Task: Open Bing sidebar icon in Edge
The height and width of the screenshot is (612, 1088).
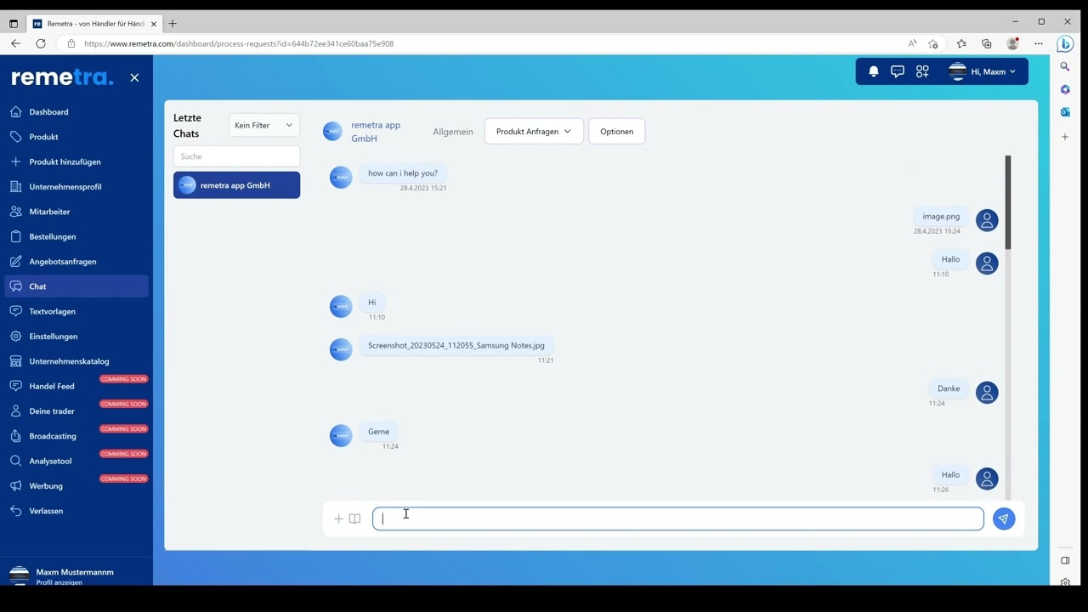Action: tap(1065, 44)
